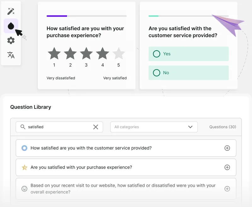The width and height of the screenshot is (252, 207).
Task: Add the website visit question to survey
Action: (227, 189)
